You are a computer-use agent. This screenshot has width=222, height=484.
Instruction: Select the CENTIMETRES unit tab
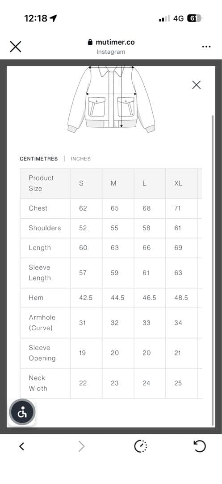[x=39, y=159]
